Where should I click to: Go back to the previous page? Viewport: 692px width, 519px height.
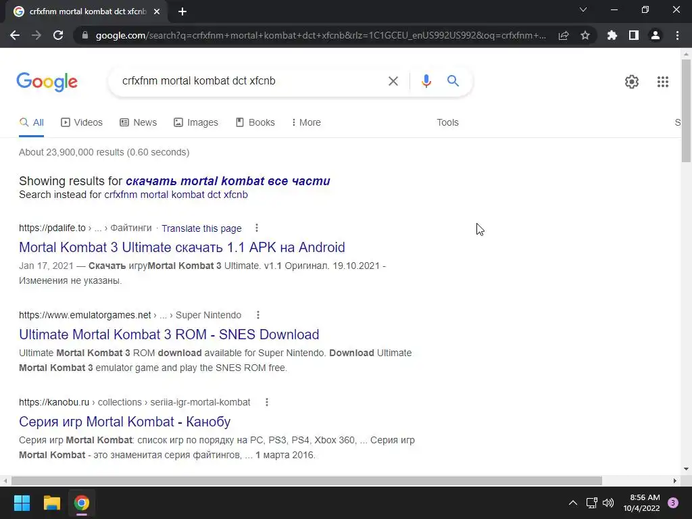[15, 35]
